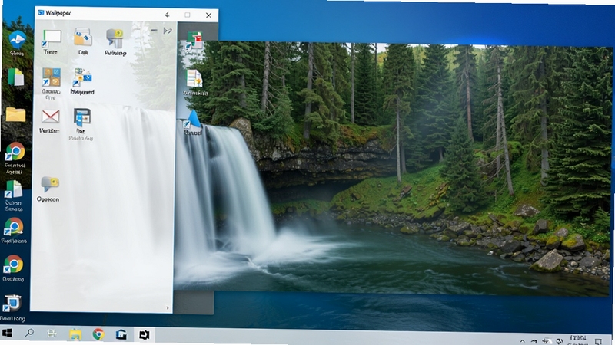Open the folder icon with blue tags
Image resolution: width=615 pixels, height=345 pixels.
point(83,38)
